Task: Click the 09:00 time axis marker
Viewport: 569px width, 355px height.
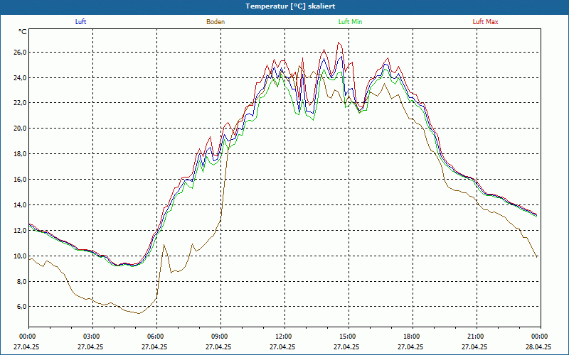Action: [x=220, y=337]
